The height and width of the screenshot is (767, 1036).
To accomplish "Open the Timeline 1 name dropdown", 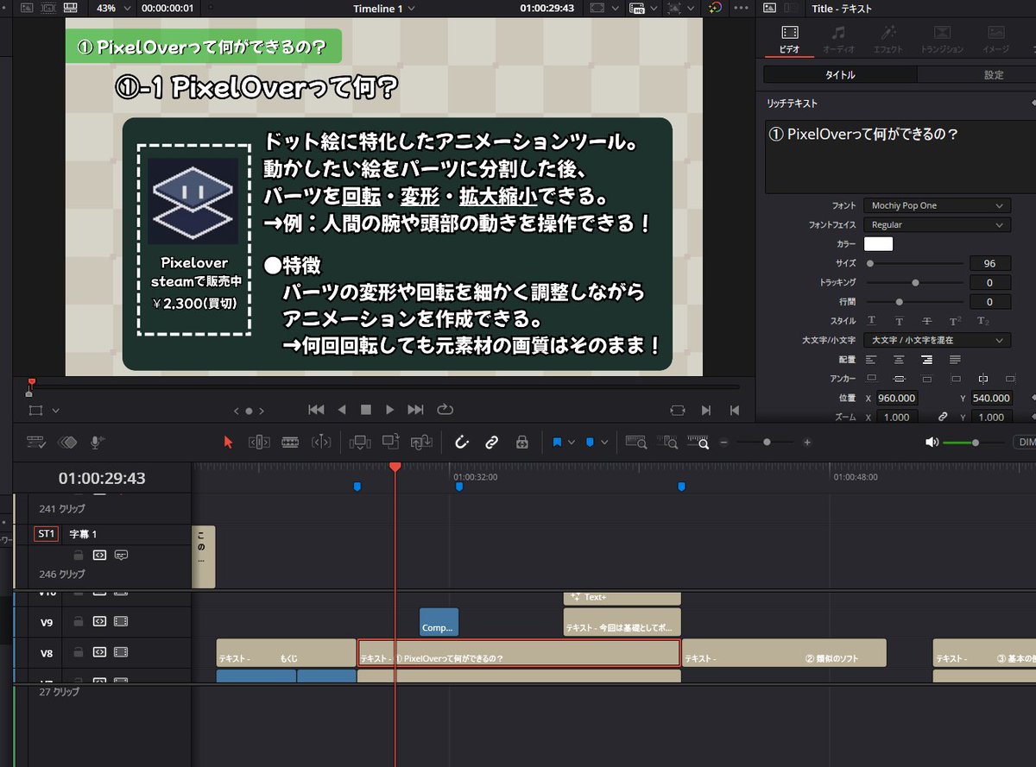I will pos(384,8).
